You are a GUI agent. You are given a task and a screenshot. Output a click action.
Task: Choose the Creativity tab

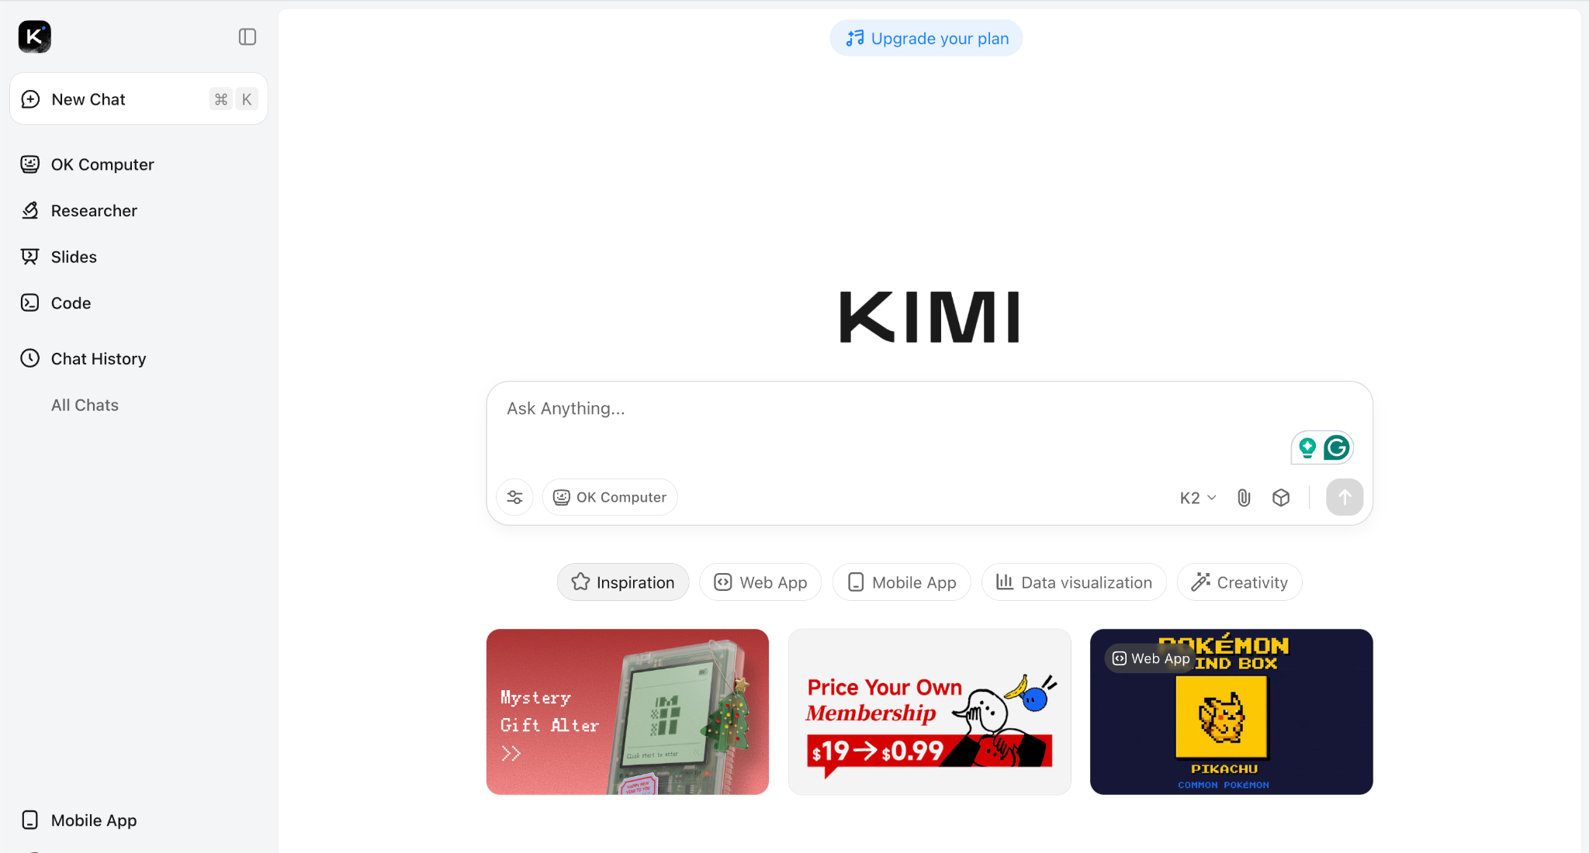pos(1239,582)
